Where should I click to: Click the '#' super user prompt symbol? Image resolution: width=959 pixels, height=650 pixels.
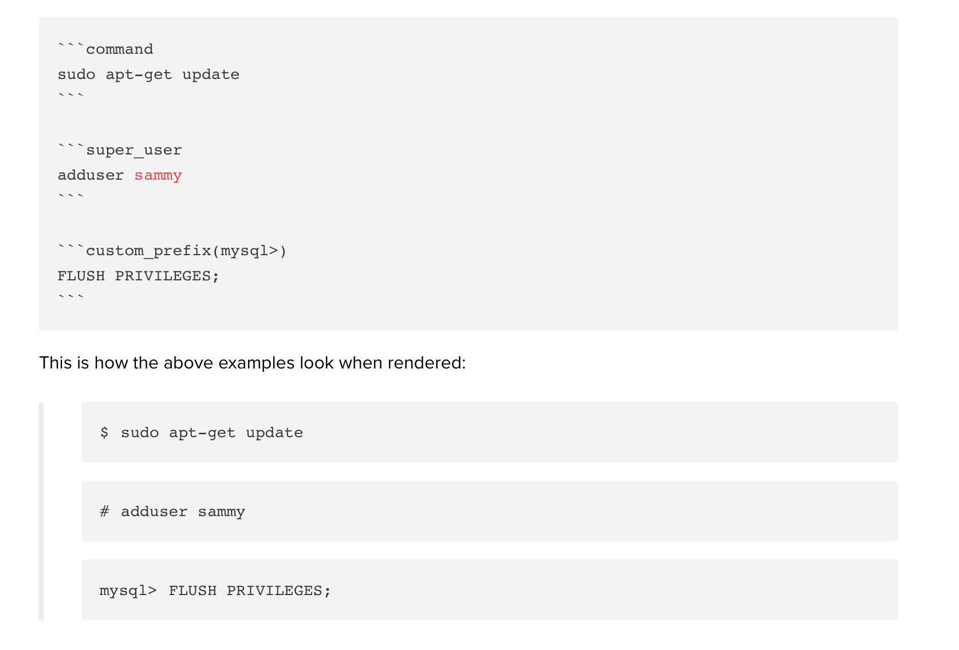pos(104,512)
